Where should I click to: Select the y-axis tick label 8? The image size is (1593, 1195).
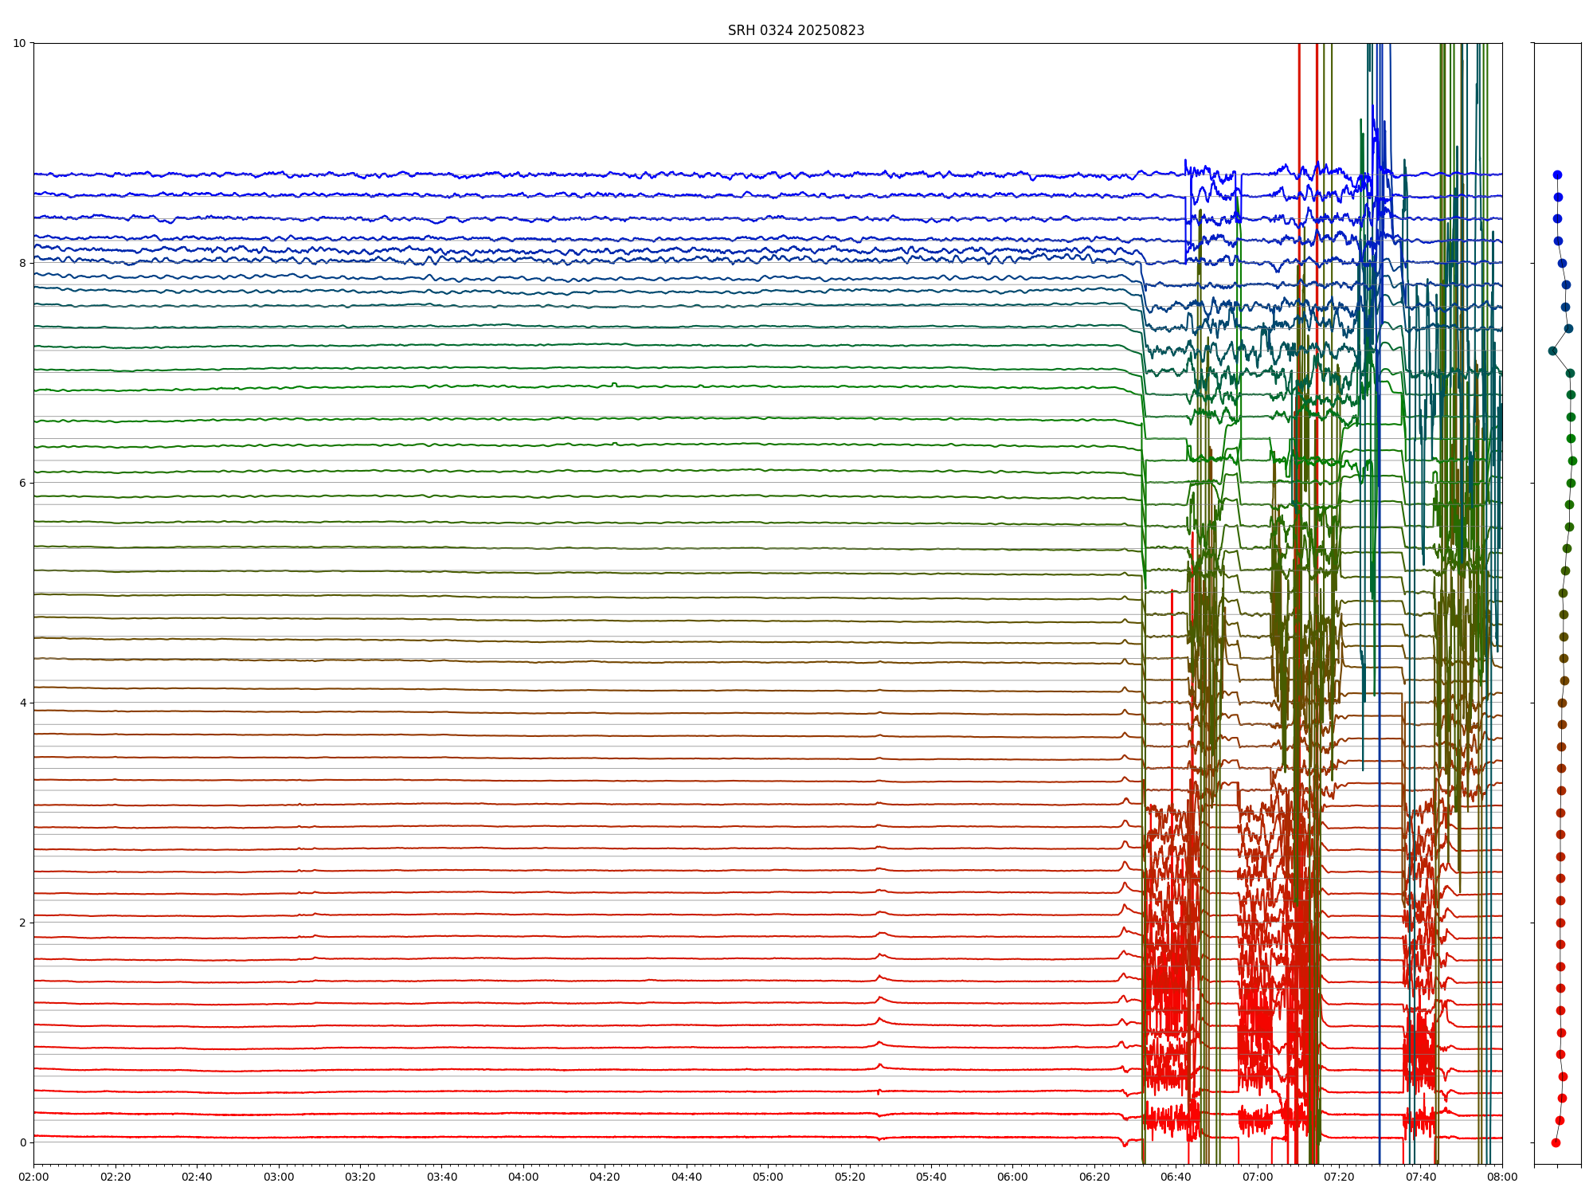click(22, 263)
